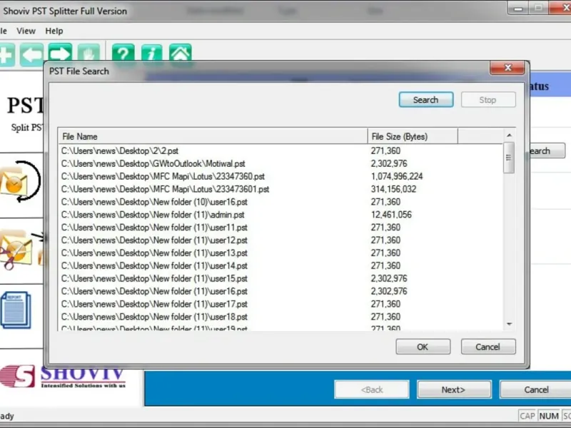Screen dimensions: 571x428
Task: Click the green info 'i' toolbar icon
Action: click(152, 53)
